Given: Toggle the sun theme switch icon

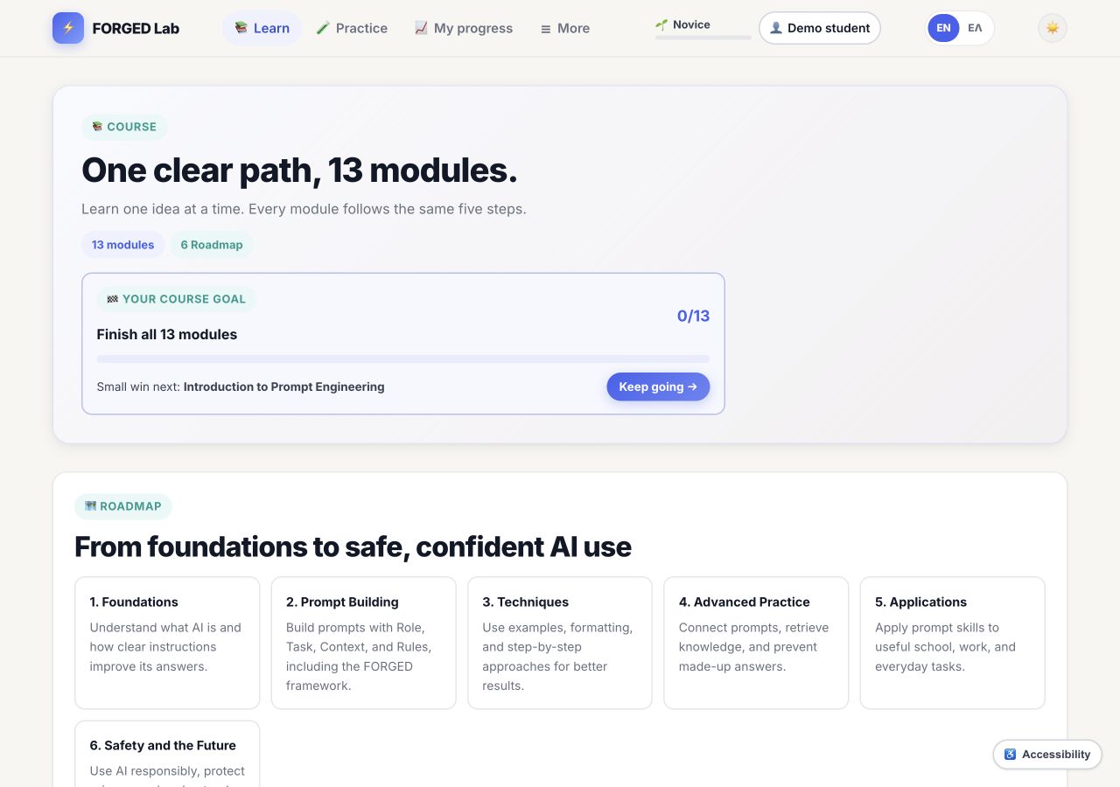Looking at the screenshot, I should coord(1053,28).
